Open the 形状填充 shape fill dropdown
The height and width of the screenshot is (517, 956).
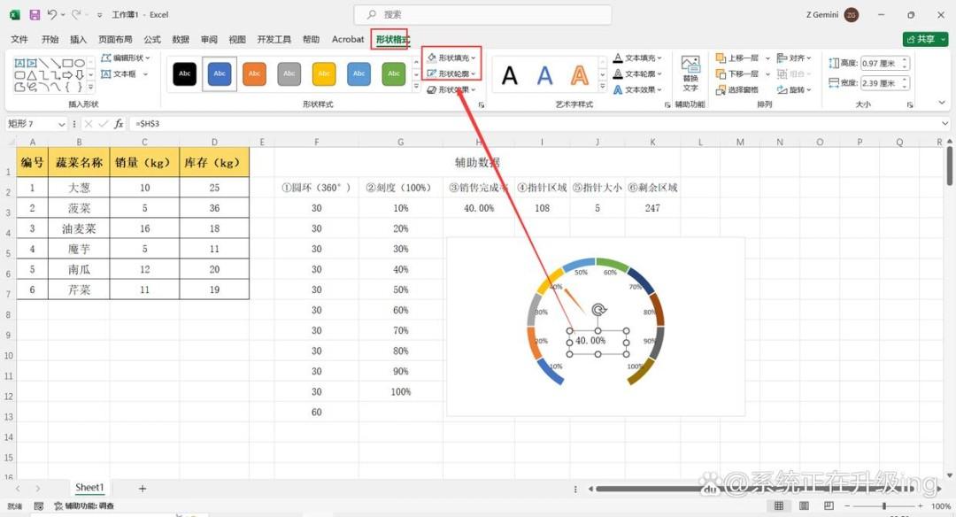click(x=451, y=58)
